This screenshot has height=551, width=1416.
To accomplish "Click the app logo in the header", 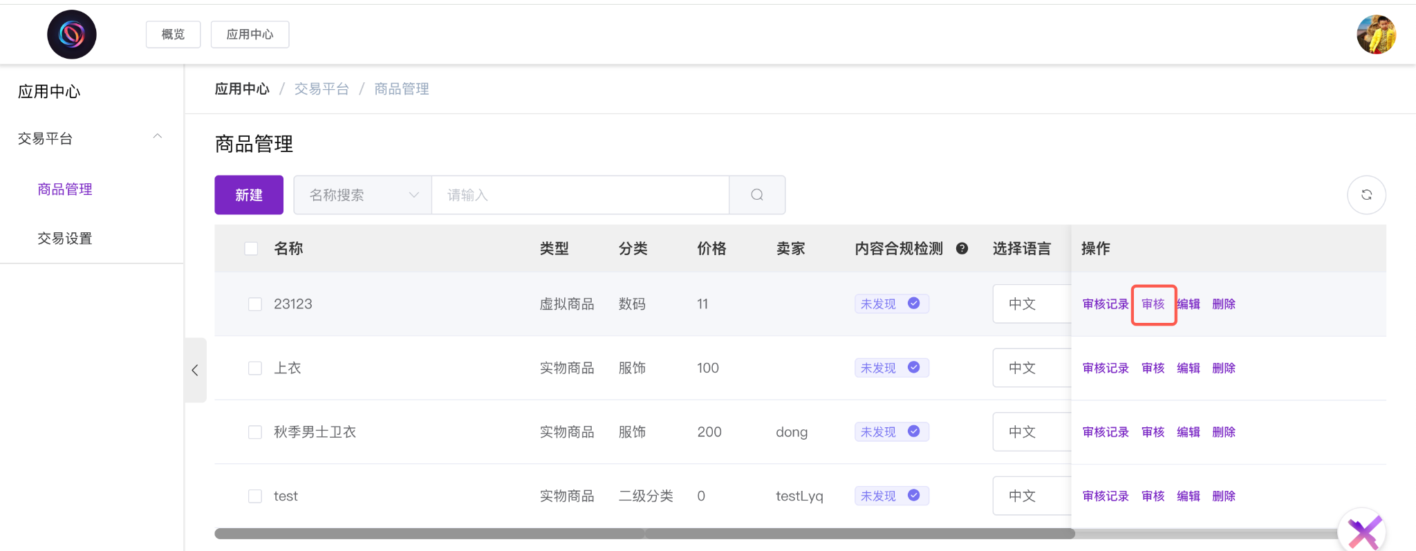I will [72, 35].
